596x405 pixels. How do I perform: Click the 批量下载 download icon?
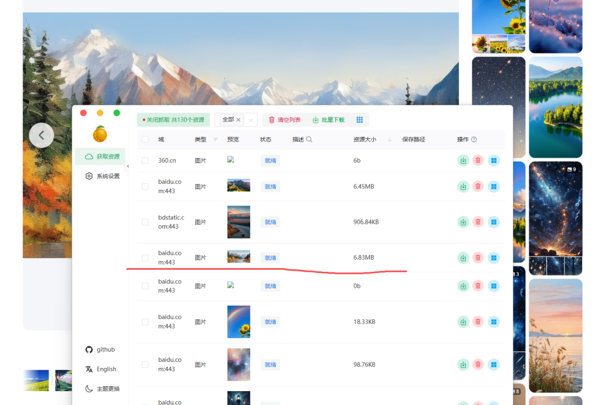point(315,119)
